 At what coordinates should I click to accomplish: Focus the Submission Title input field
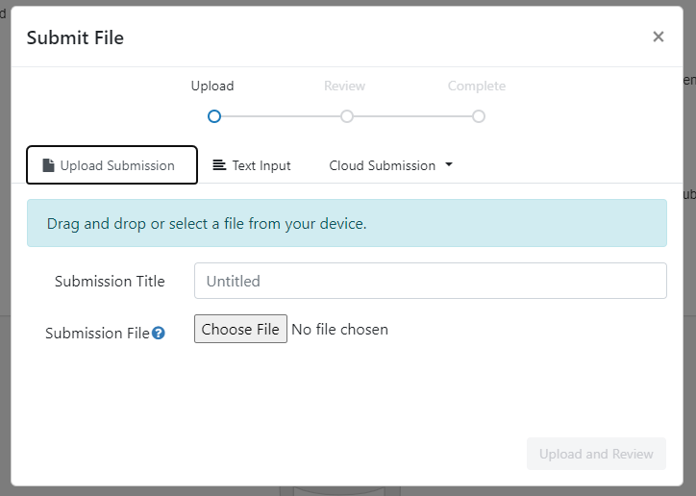430,281
